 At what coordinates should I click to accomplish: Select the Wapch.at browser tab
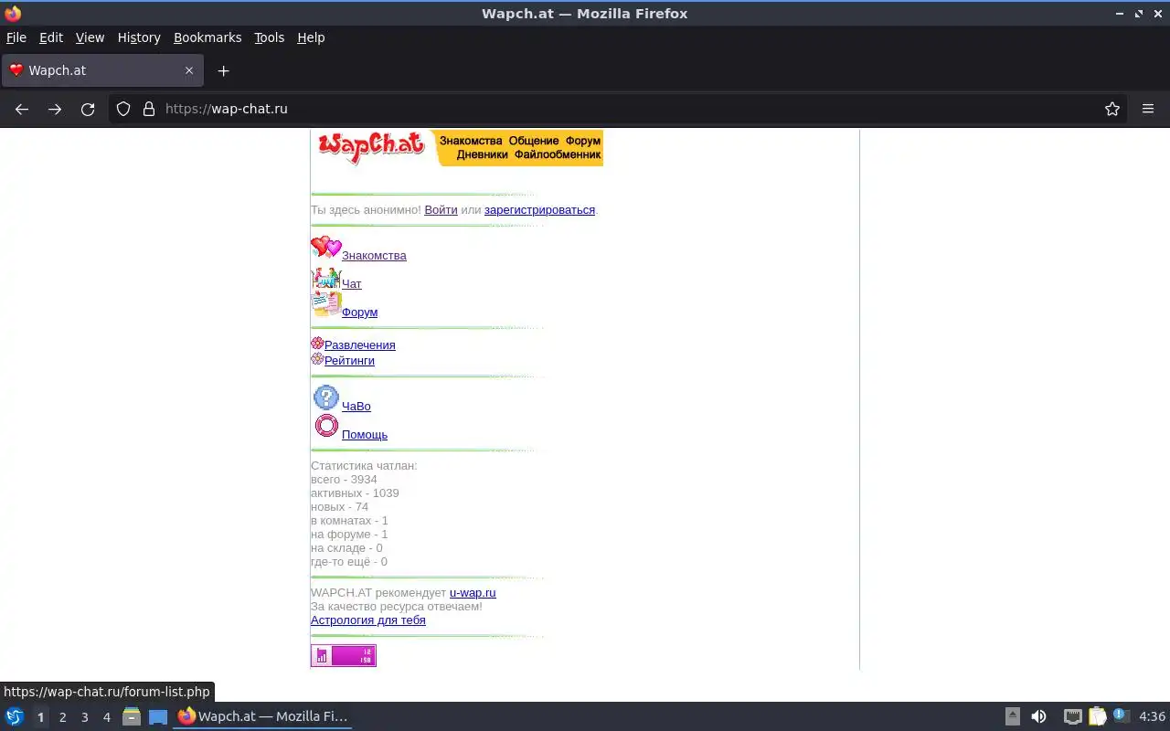pos(102,70)
